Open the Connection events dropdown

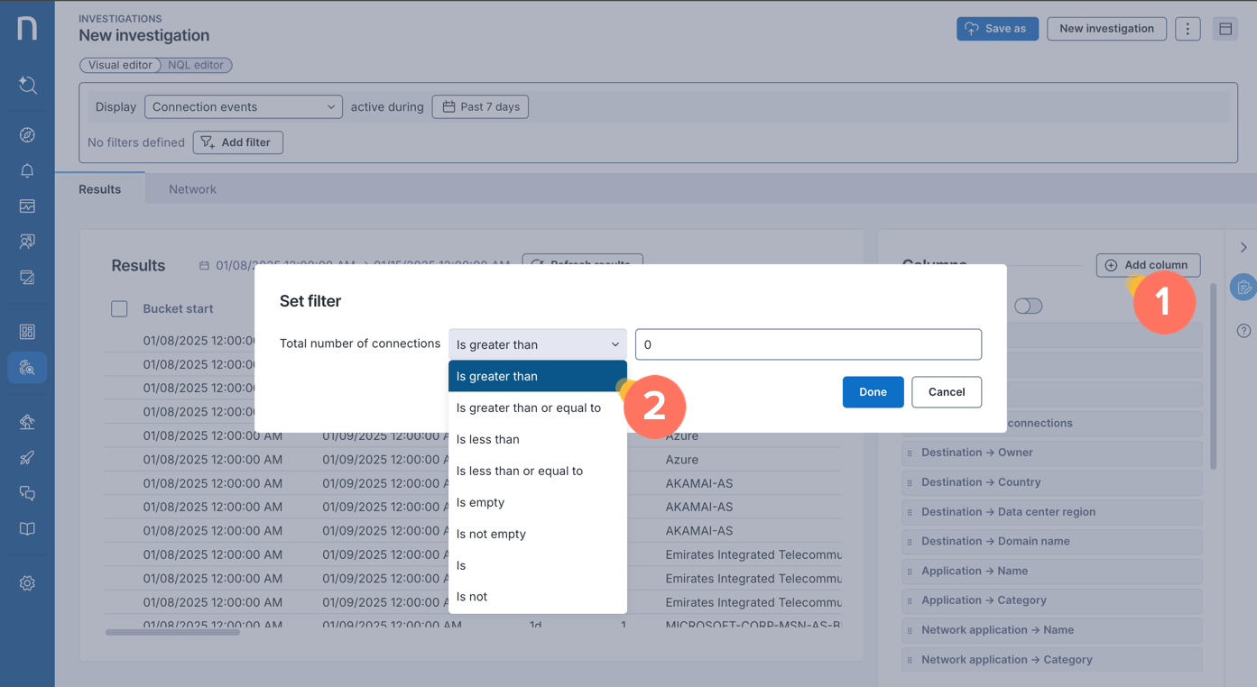pyautogui.click(x=243, y=107)
